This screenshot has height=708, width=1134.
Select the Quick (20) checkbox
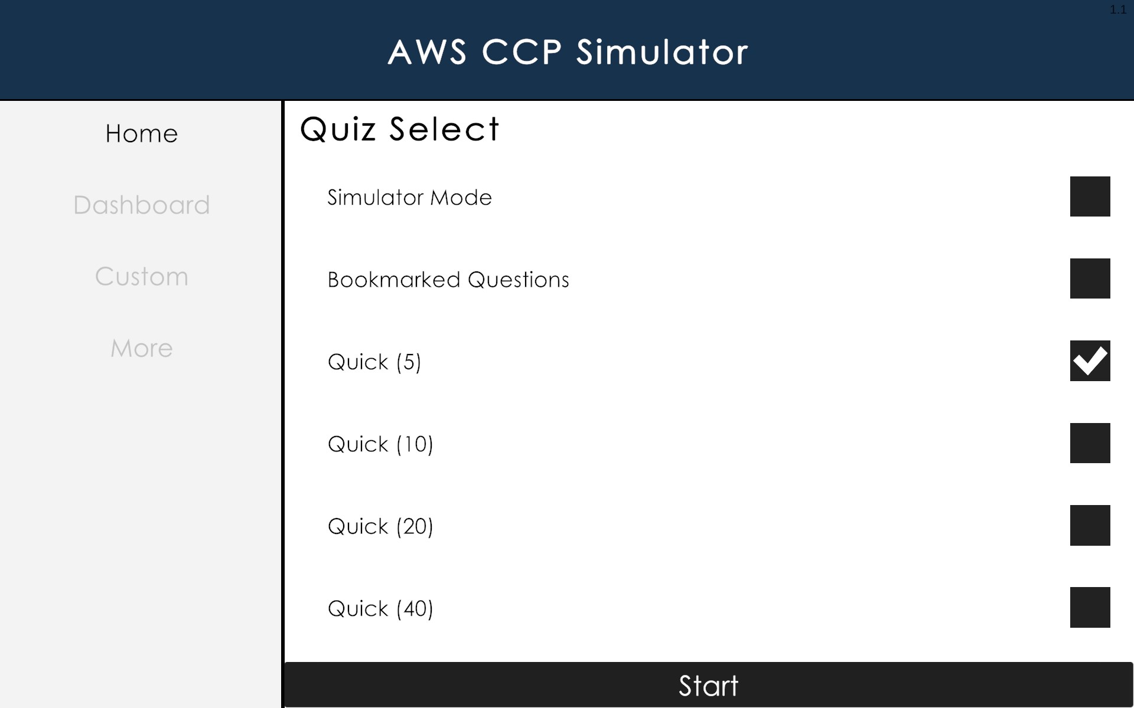(x=1090, y=525)
